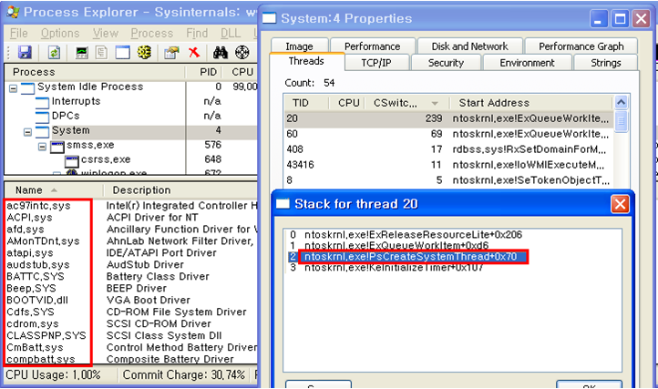
Task: Click the System:4 Properties title bar icon
Action: [269, 18]
